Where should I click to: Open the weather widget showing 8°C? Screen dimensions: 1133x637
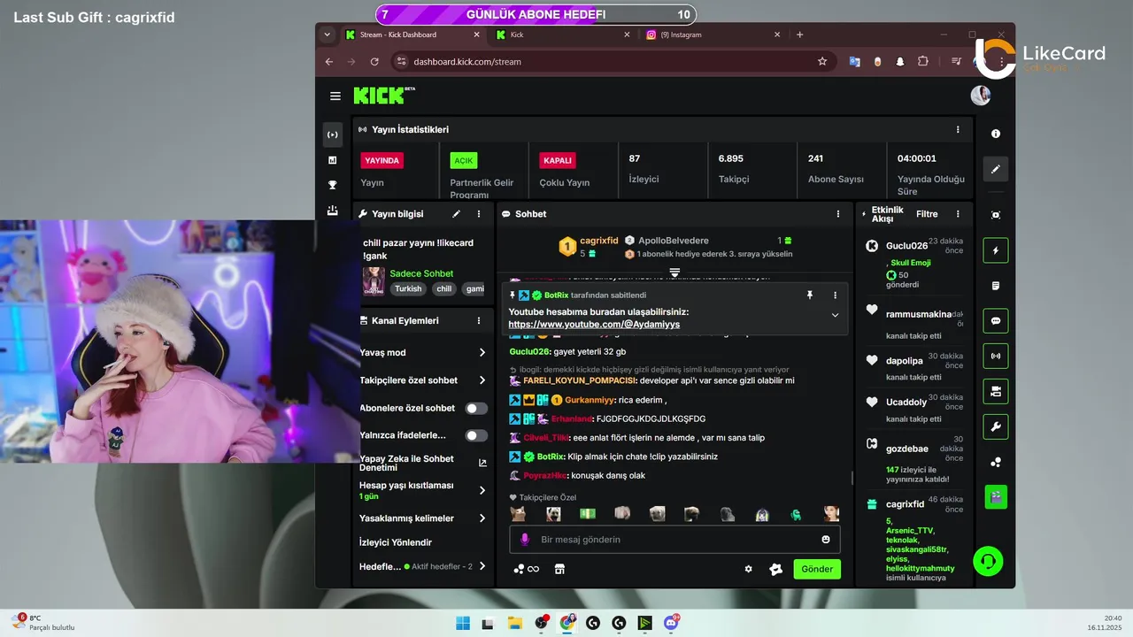(42, 622)
